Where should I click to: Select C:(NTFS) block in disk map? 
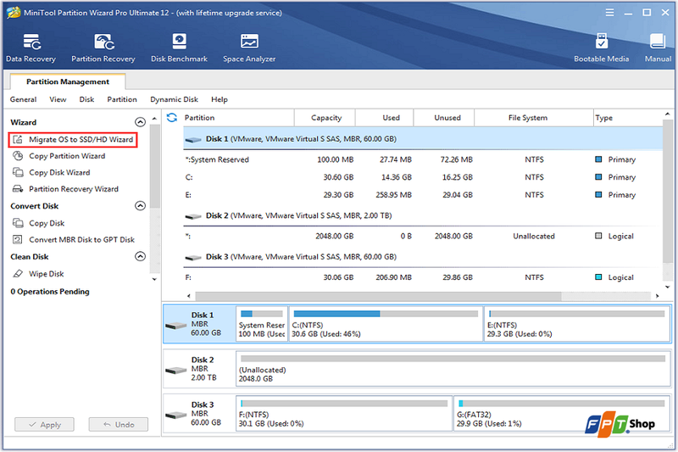[x=386, y=324]
